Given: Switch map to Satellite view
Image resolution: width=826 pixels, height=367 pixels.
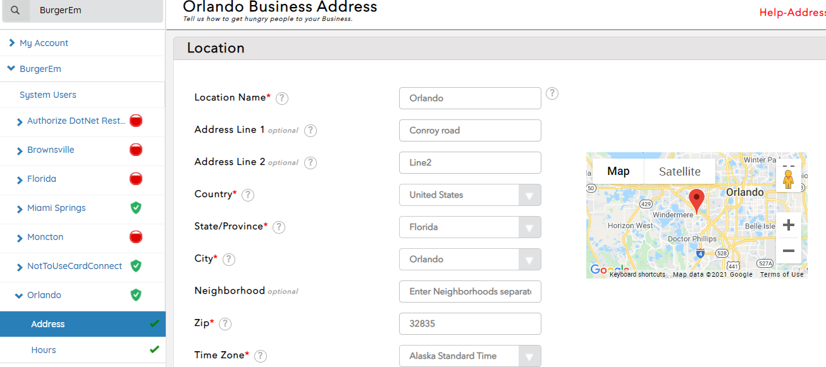Looking at the screenshot, I should coord(679,171).
